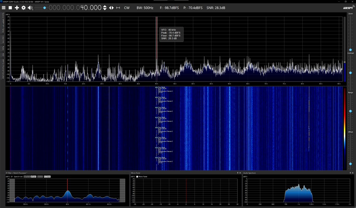Click the BW: 500Hz bandwidth readout

point(145,8)
